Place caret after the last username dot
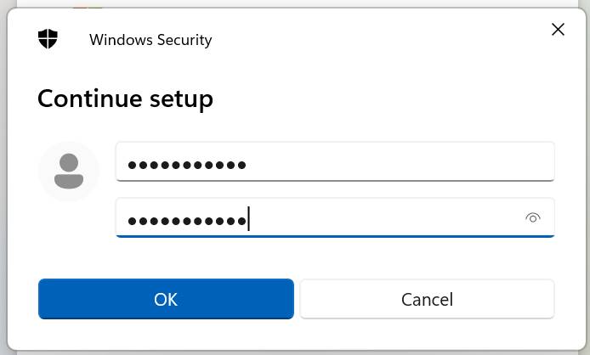This screenshot has width=590, height=355. click(x=247, y=165)
